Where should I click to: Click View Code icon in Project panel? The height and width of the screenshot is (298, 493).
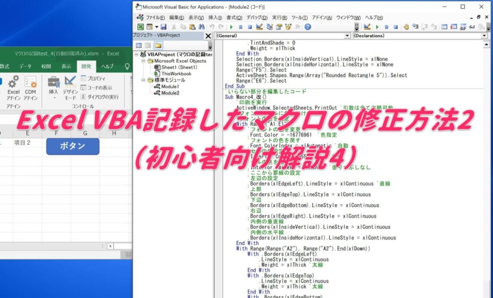point(138,45)
